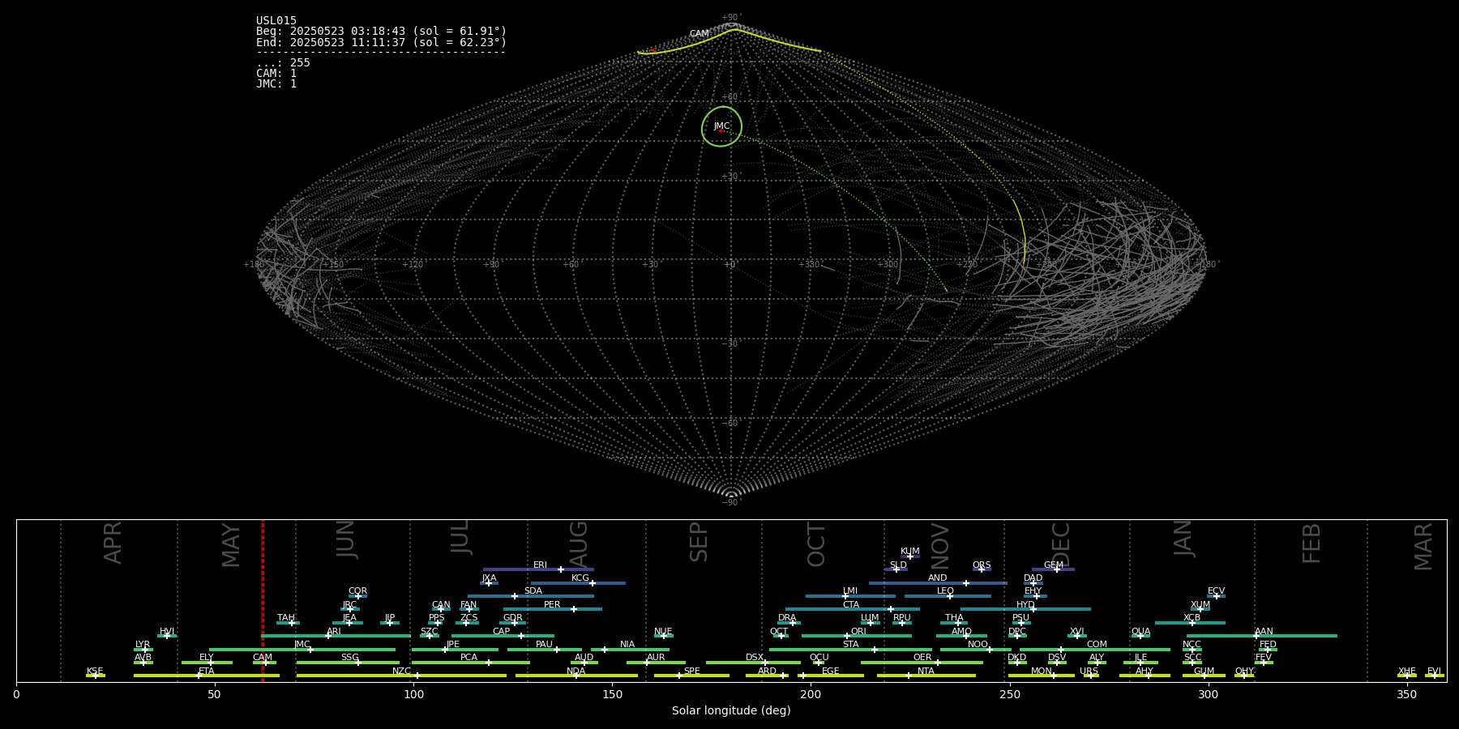
Task: Click the ARI shower label
Action: (x=334, y=631)
